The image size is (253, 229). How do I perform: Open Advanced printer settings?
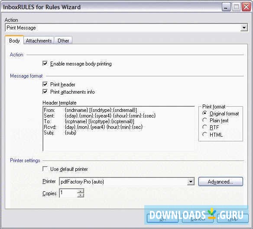221,182
